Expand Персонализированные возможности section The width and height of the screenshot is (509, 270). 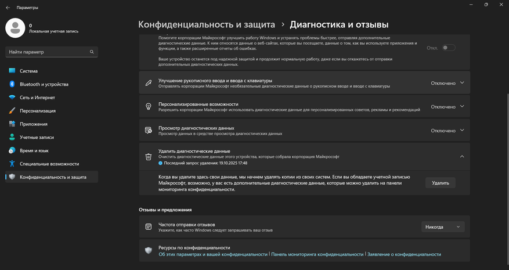[462, 107]
